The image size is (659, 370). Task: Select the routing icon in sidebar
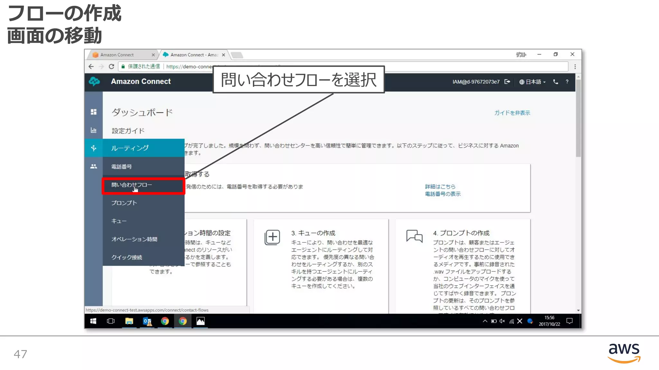[94, 148]
